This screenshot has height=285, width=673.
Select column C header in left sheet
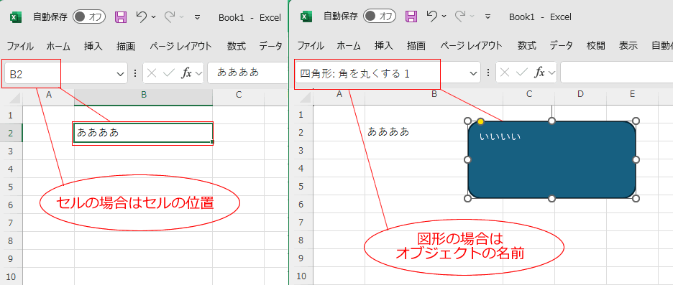tap(239, 95)
